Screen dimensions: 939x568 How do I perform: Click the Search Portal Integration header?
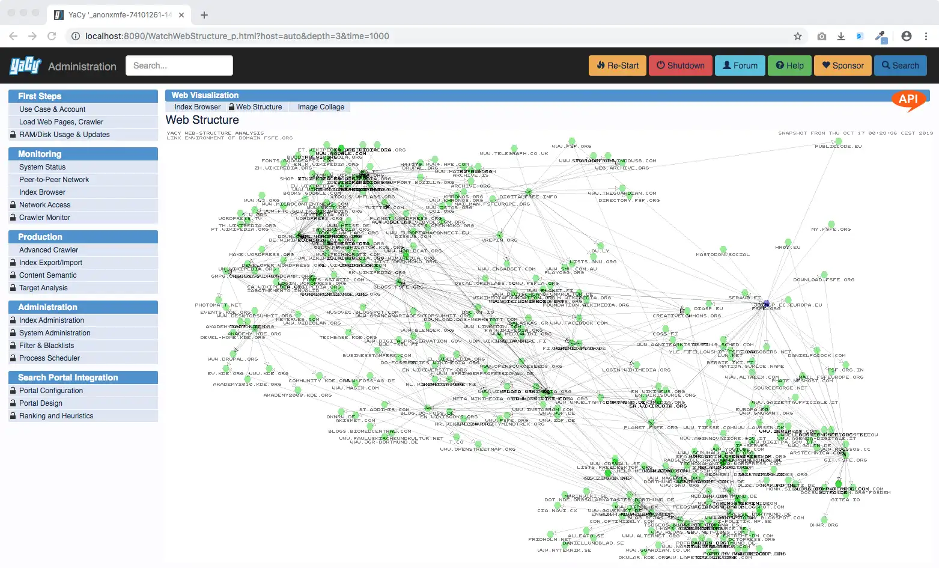pyautogui.click(x=84, y=377)
